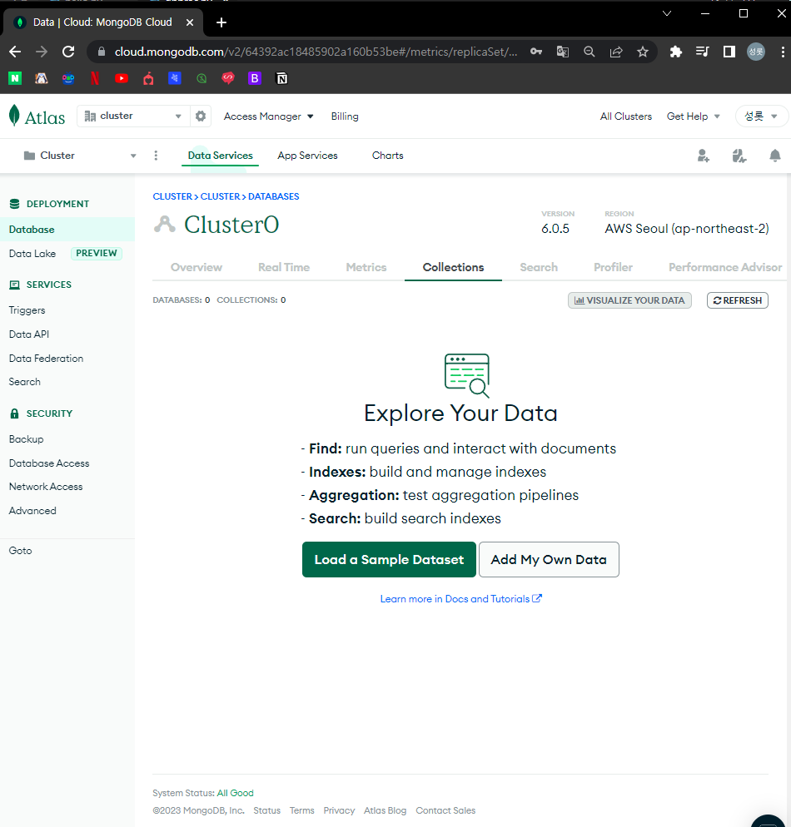Open the Metrics tab

[366, 267]
